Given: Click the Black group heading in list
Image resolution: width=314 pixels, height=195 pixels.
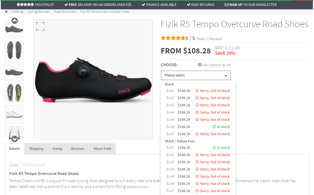Looking at the screenshot, I should click(x=169, y=84).
